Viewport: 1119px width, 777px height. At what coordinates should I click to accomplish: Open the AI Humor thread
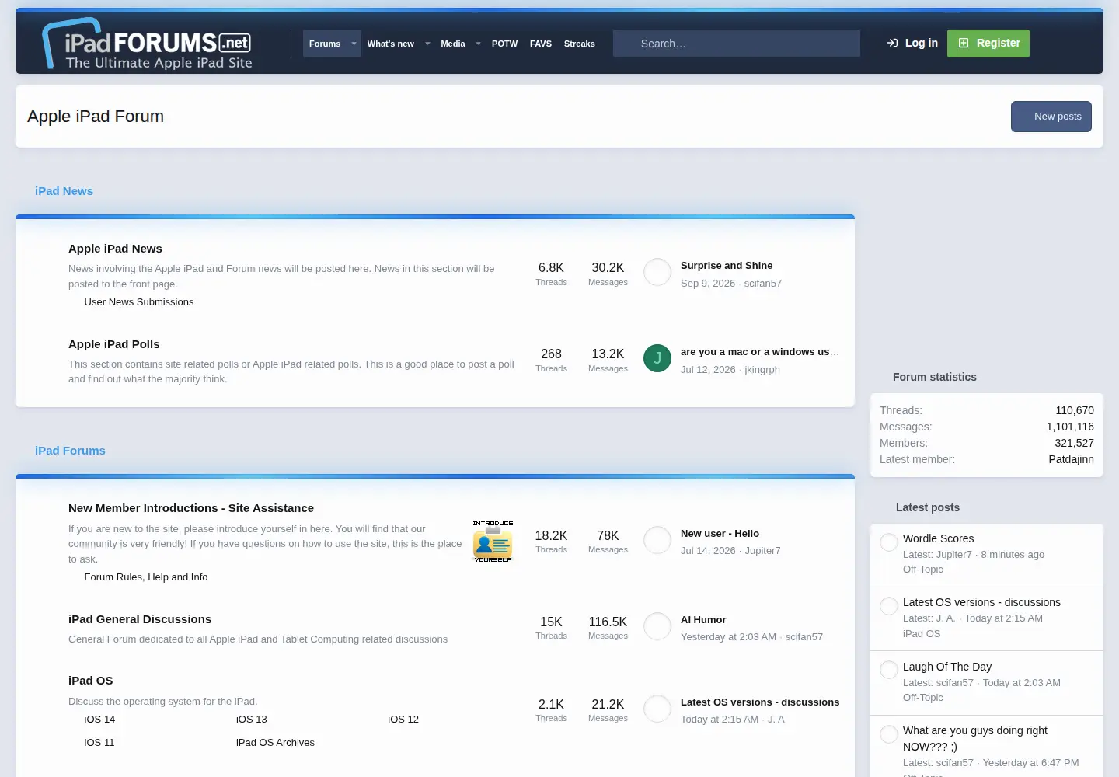pyautogui.click(x=703, y=620)
